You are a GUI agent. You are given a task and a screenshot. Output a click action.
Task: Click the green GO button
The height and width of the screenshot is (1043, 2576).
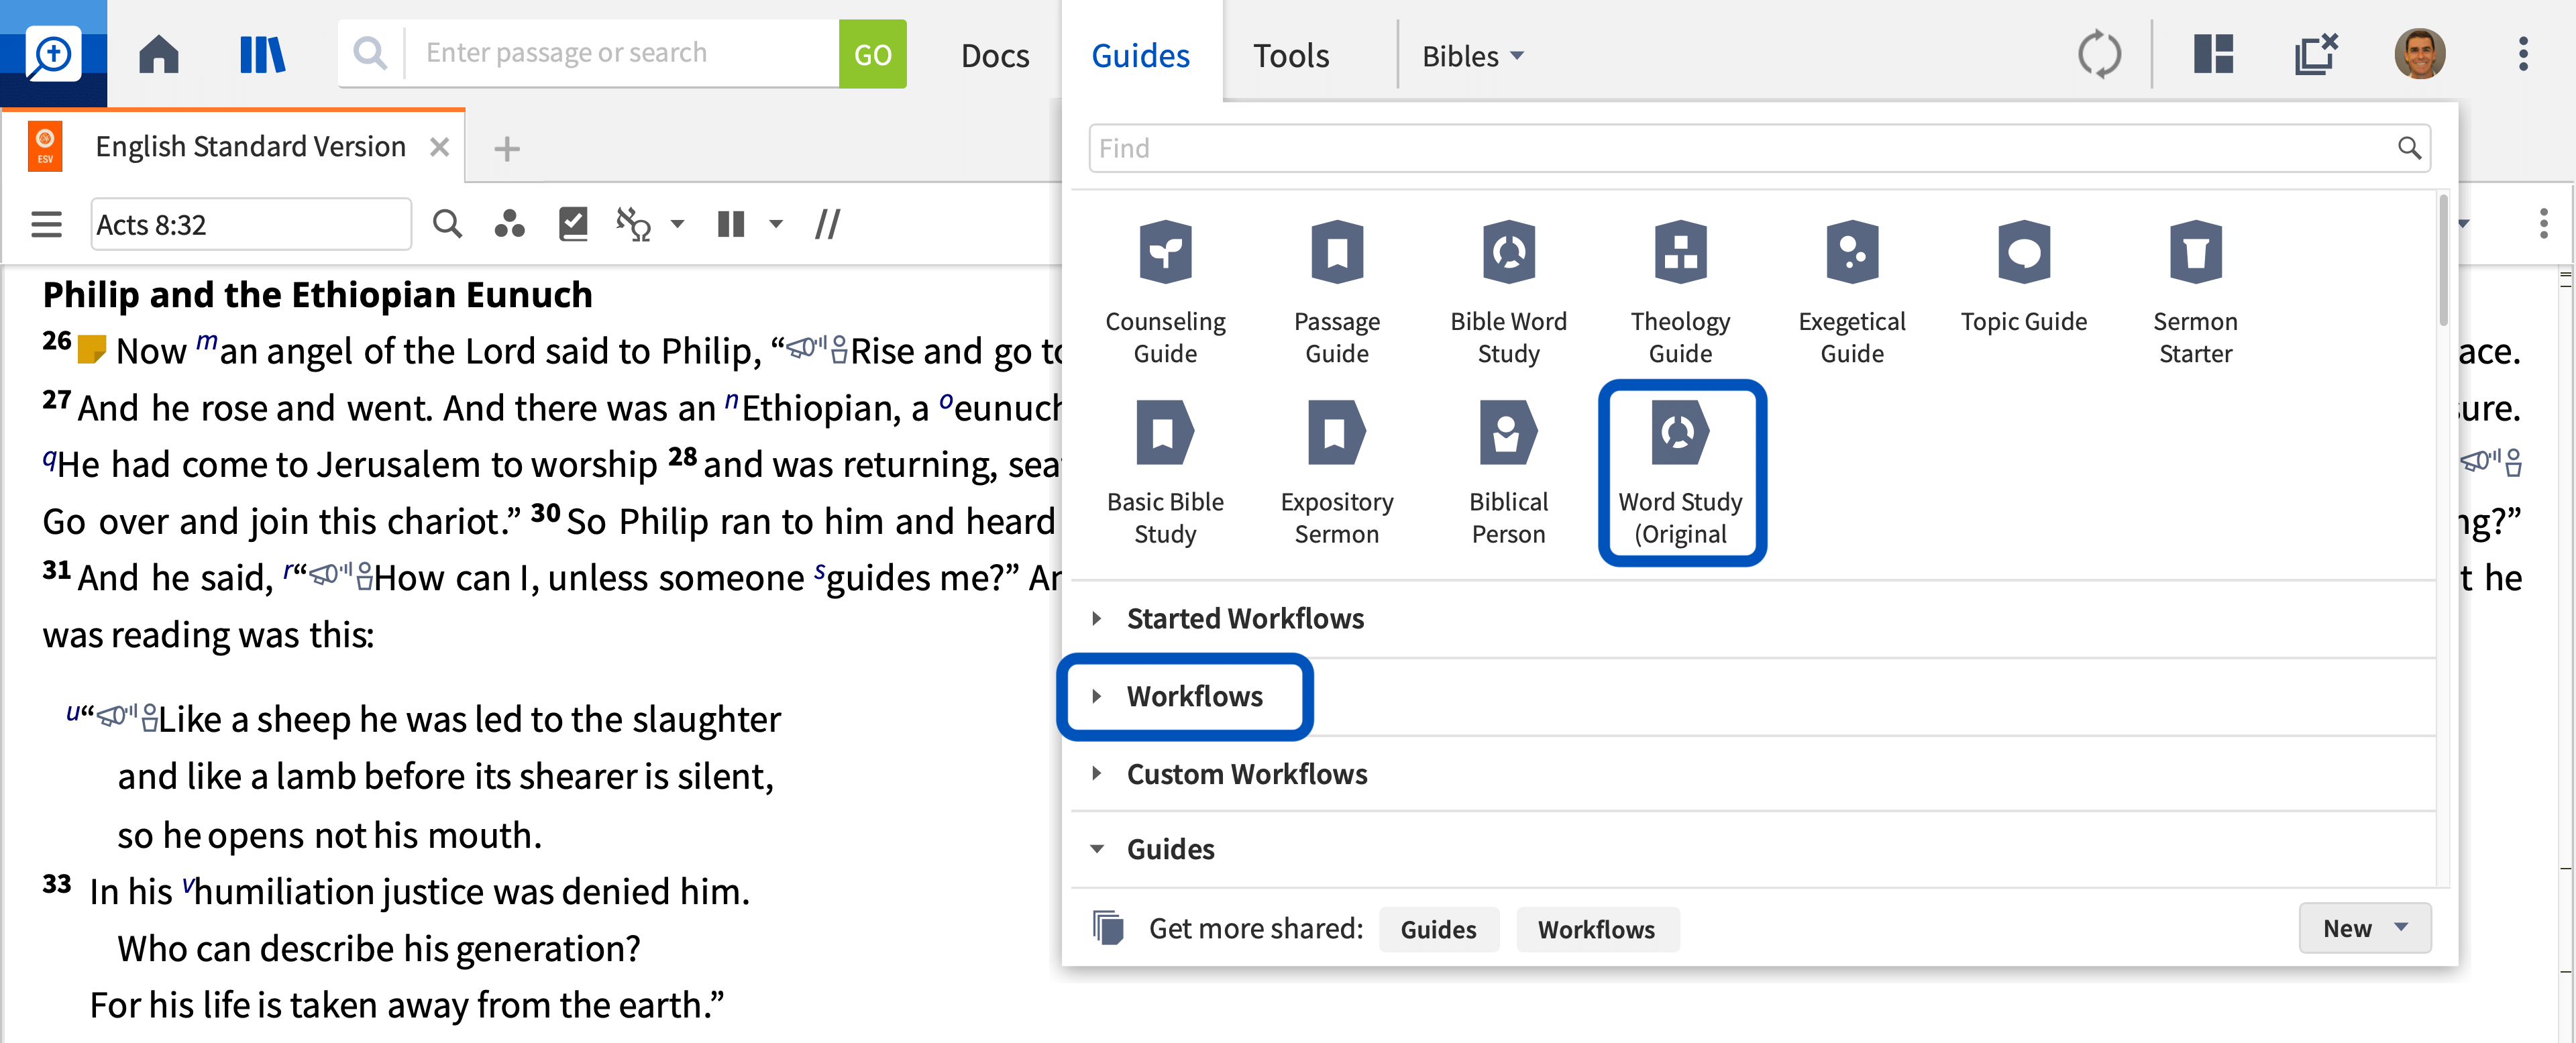872,54
